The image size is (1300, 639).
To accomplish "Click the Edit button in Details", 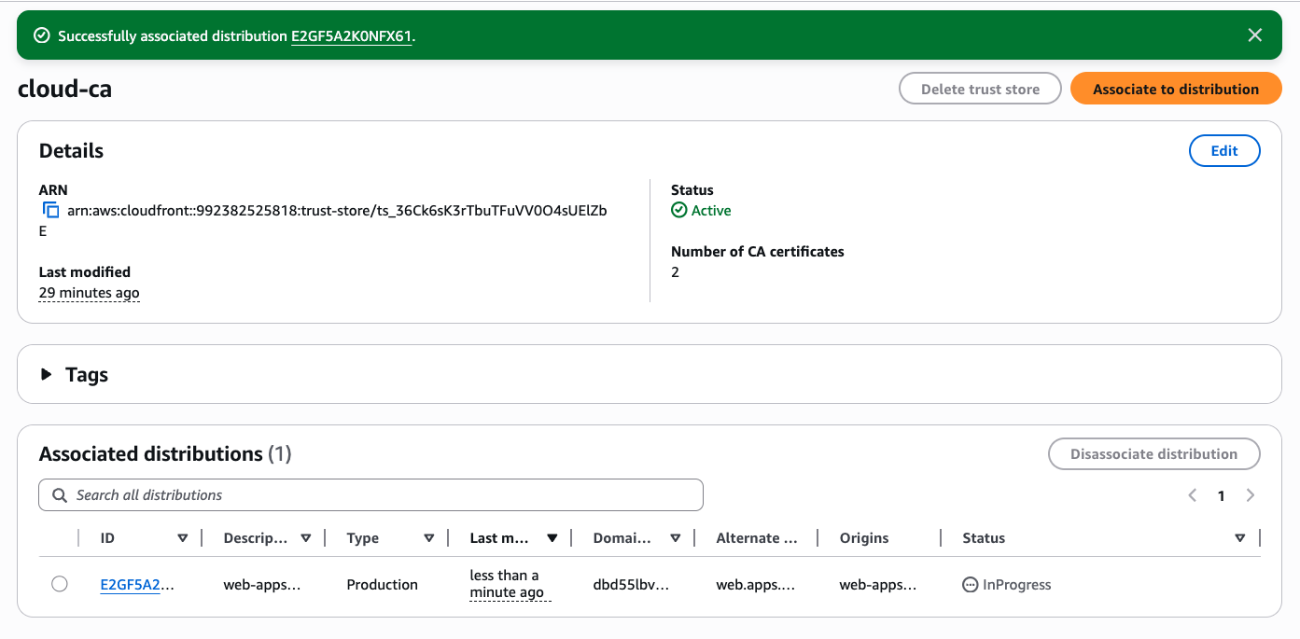I will click(x=1224, y=150).
